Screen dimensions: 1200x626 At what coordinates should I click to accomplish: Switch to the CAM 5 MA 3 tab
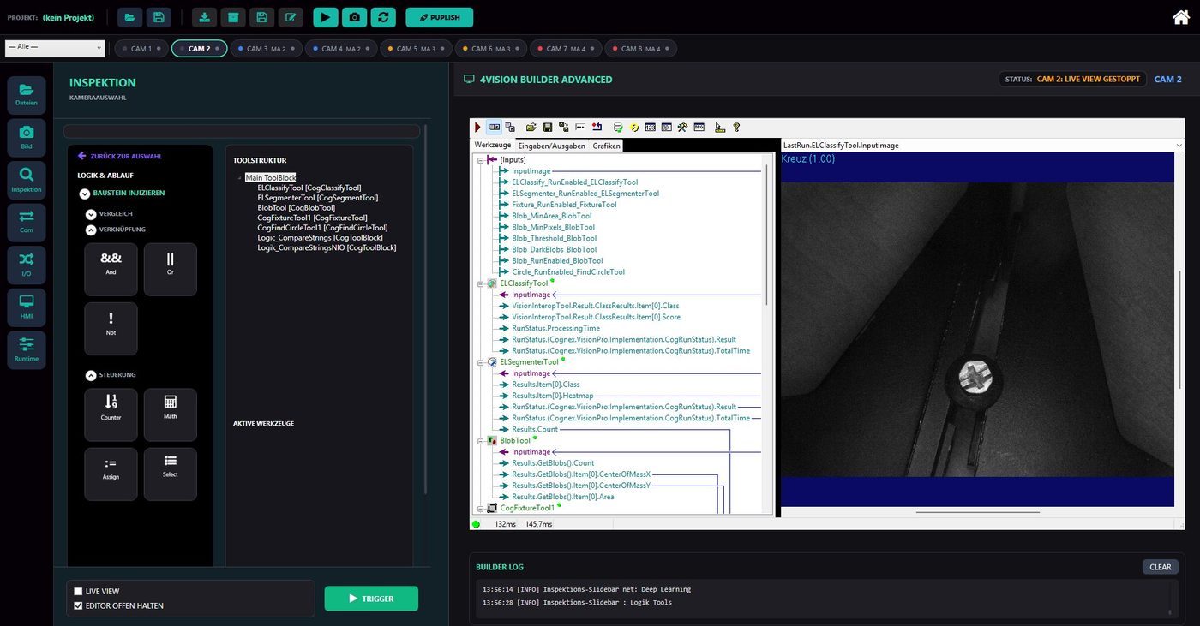[x=417, y=49]
